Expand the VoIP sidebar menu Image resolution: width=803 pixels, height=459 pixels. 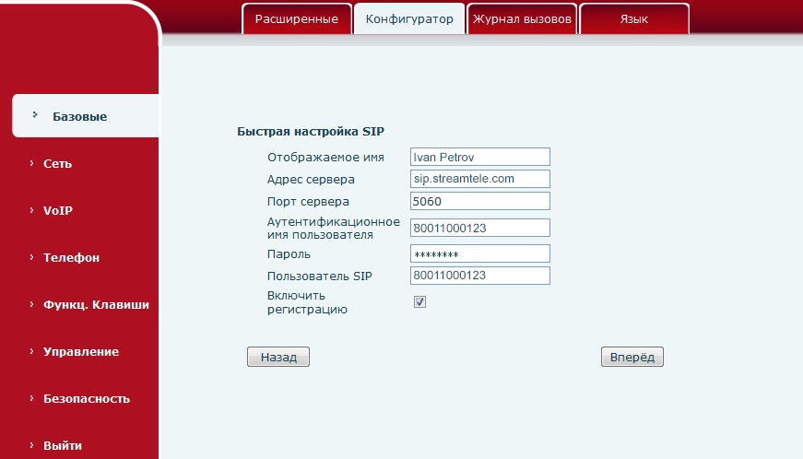click(x=57, y=211)
